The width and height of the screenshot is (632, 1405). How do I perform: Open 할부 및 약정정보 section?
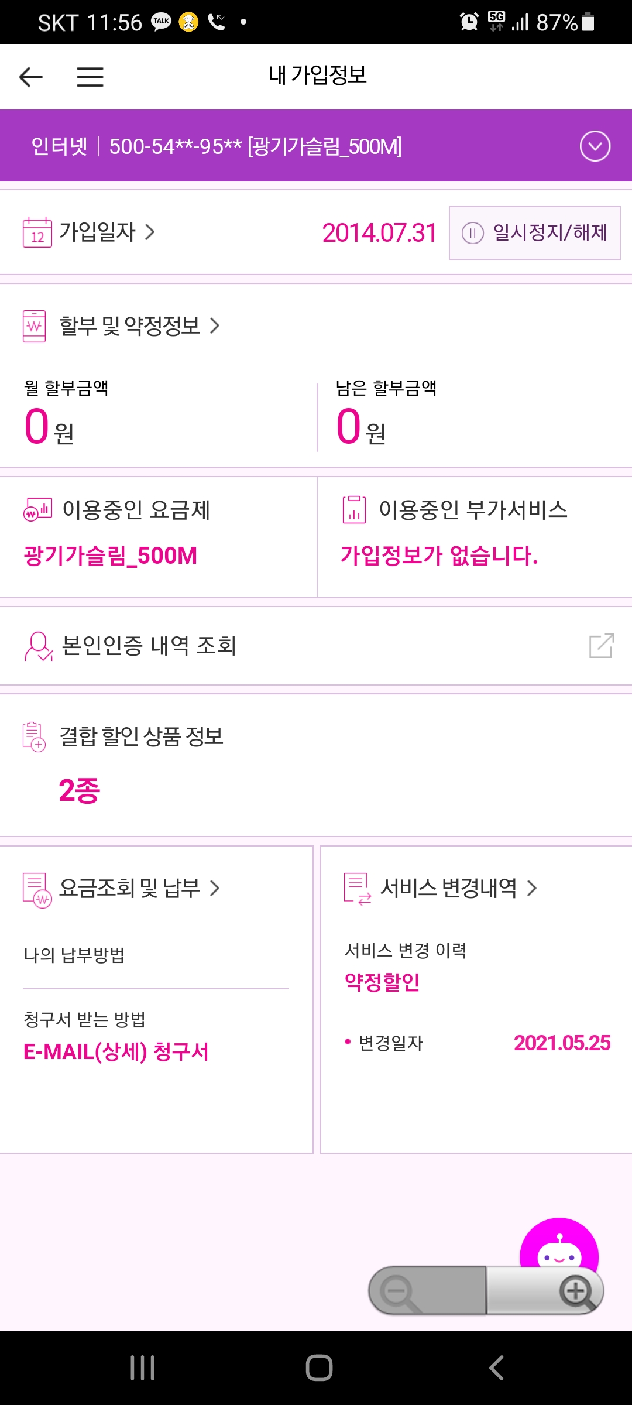[x=139, y=326]
